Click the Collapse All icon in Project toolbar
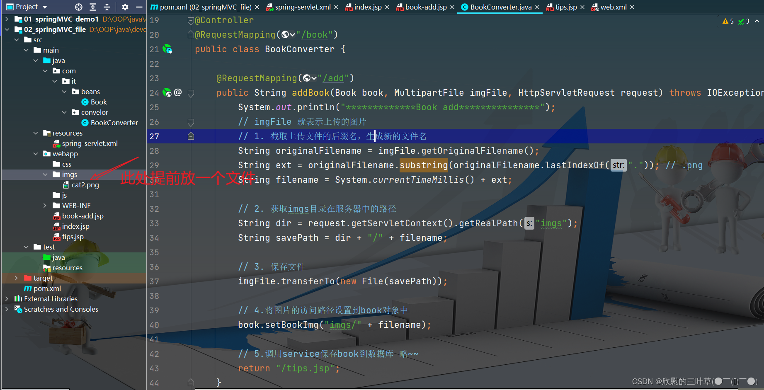This screenshot has height=390, width=764. [107, 7]
